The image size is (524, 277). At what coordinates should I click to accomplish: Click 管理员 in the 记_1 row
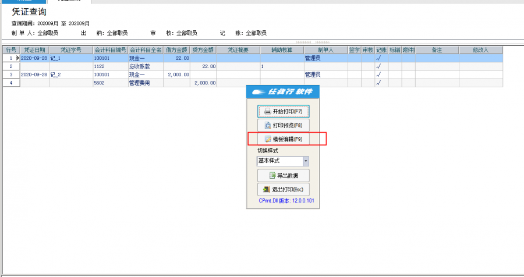[326, 58]
